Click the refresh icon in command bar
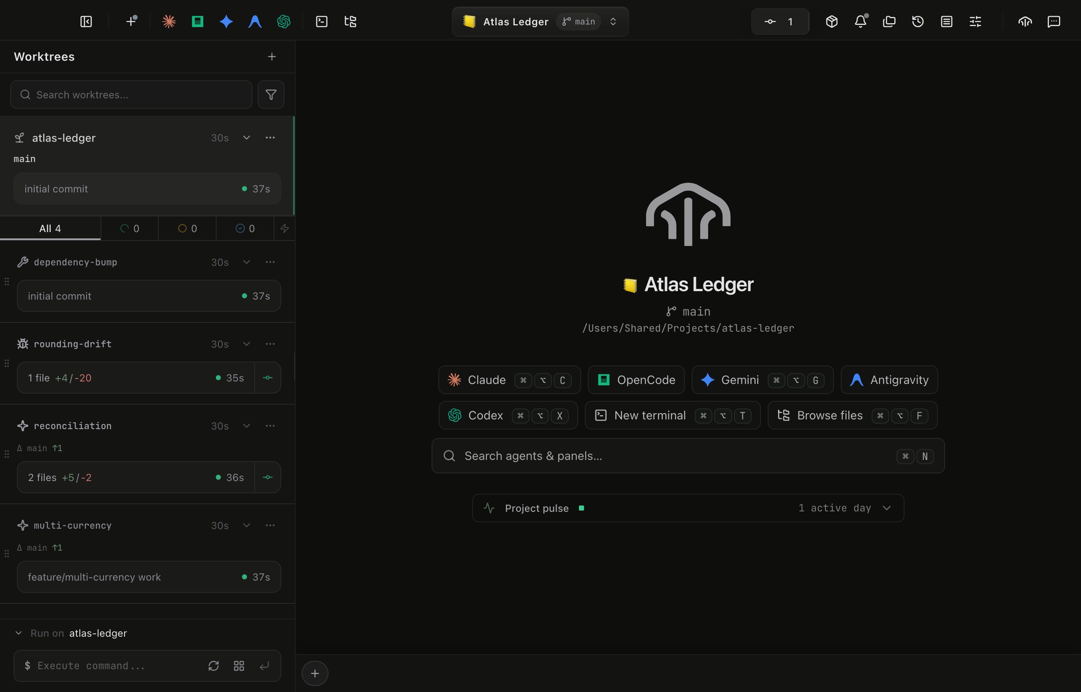Image resolution: width=1081 pixels, height=692 pixels. (214, 665)
